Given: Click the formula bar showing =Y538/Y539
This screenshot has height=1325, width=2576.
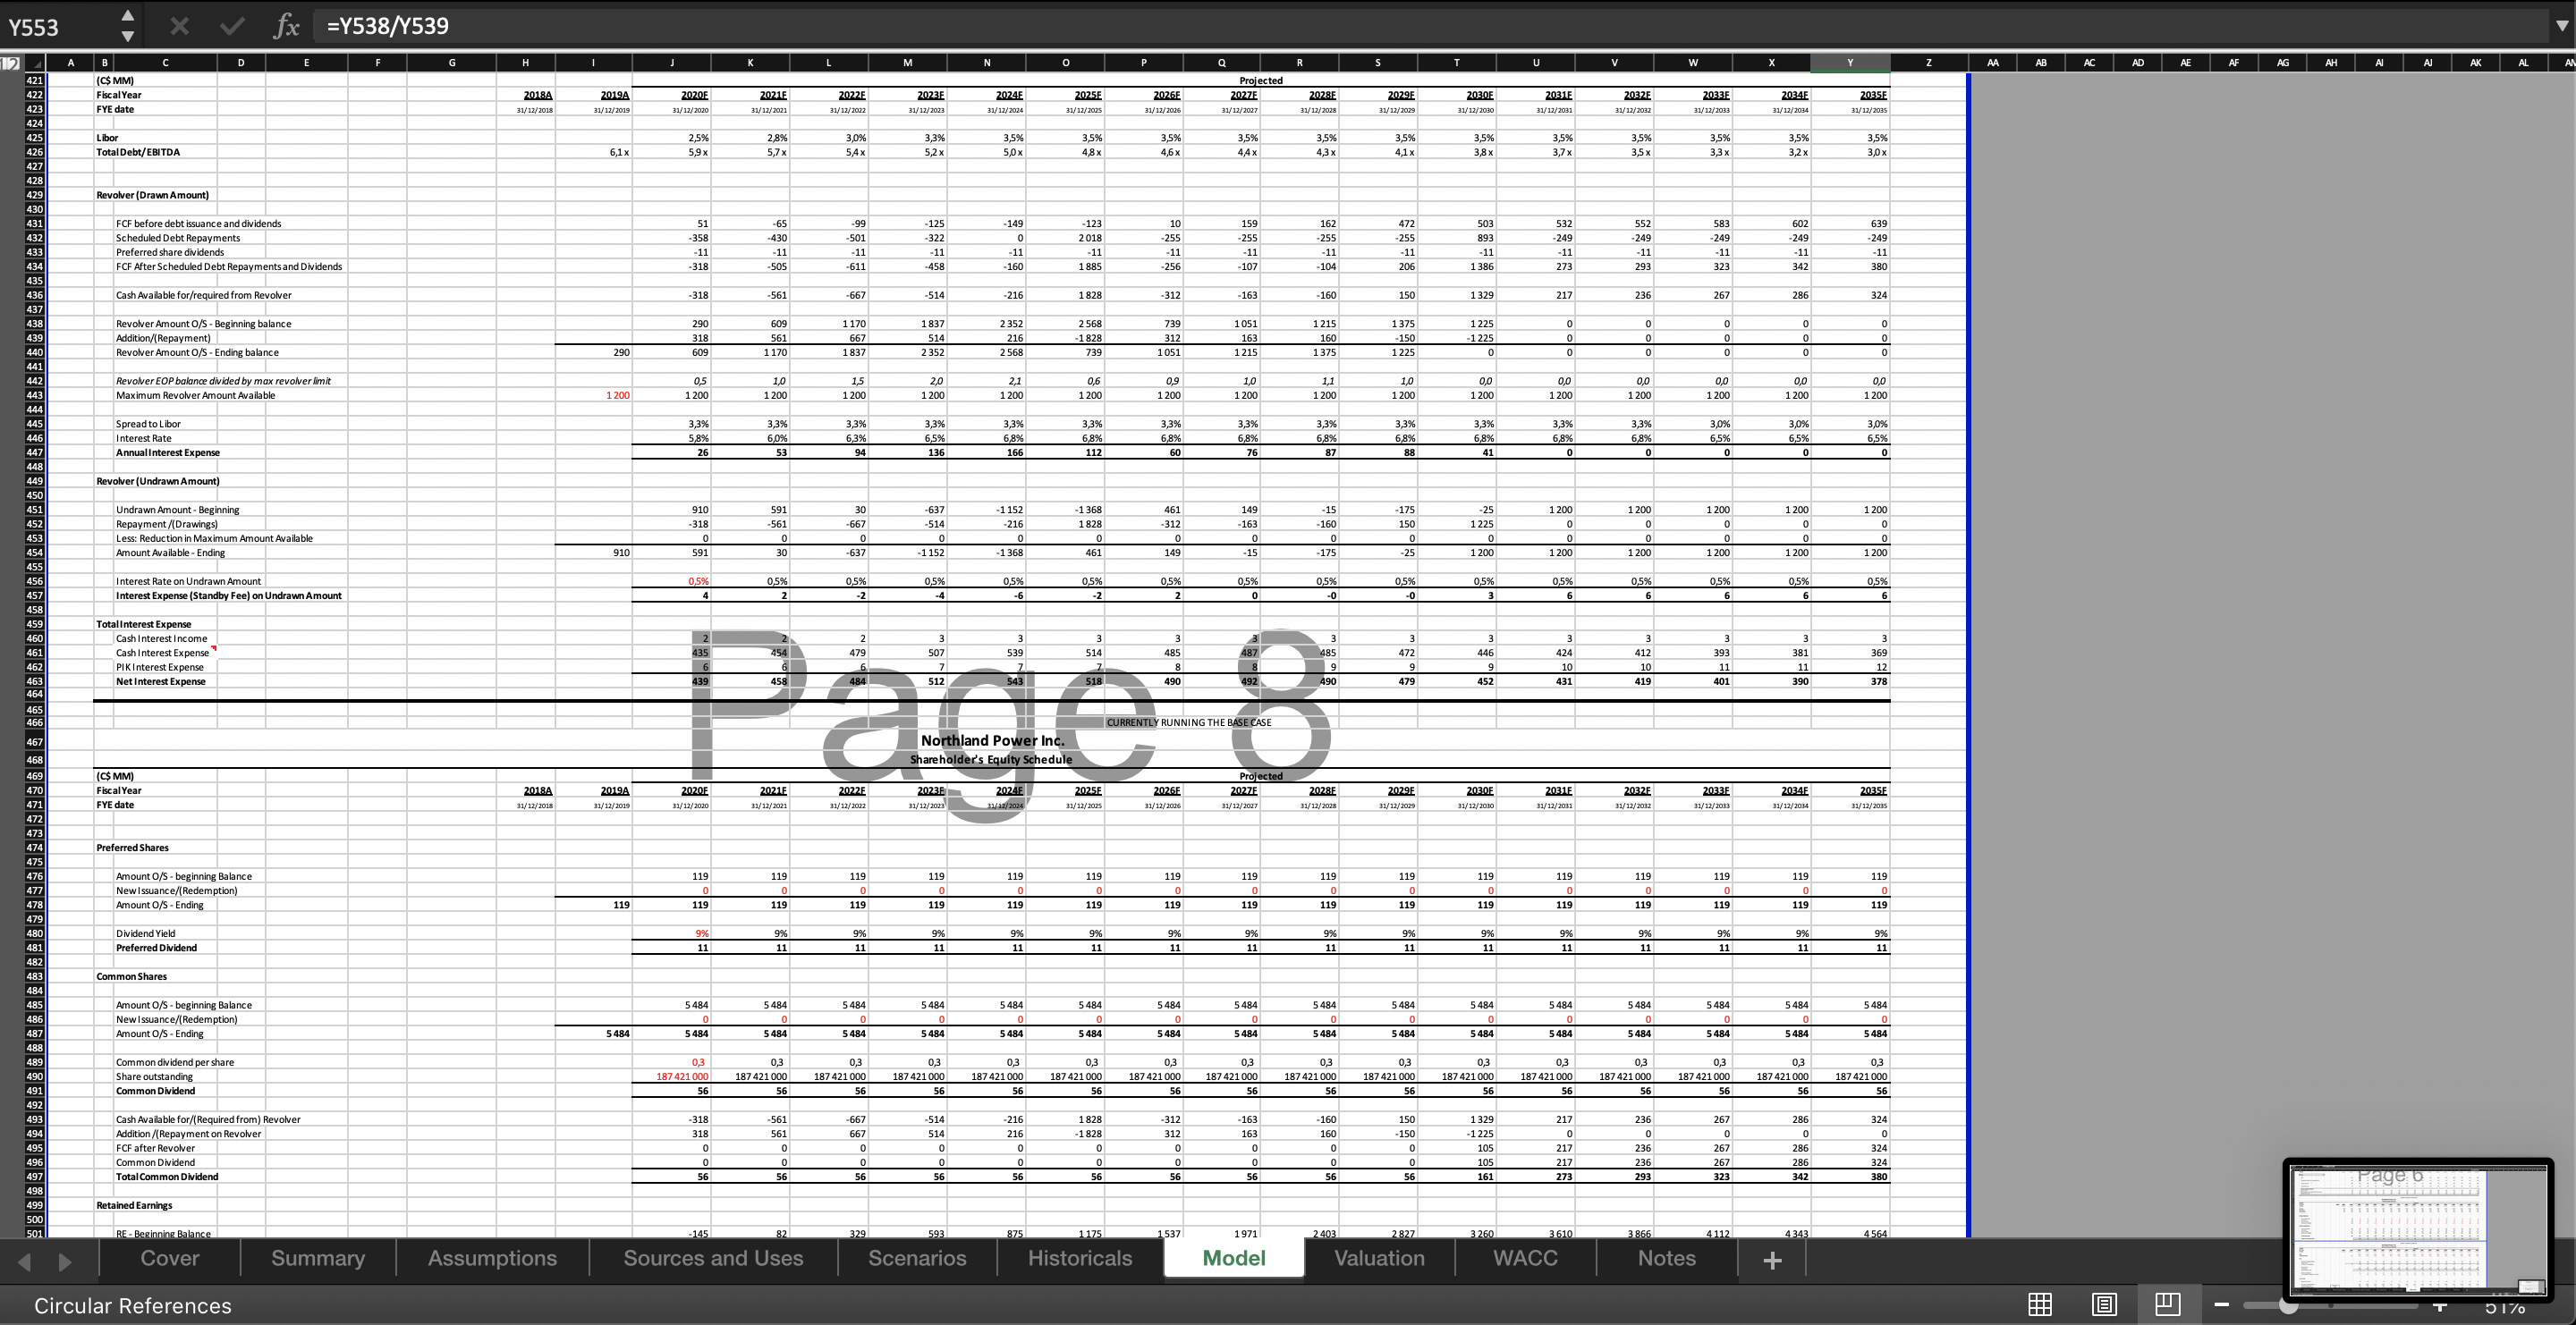Looking at the screenshot, I should coord(1430,26).
